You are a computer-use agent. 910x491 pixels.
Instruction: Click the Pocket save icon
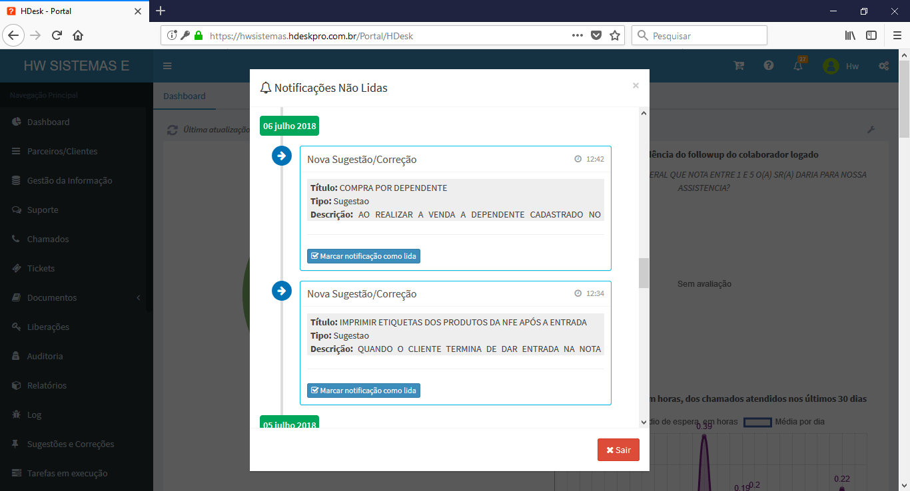(597, 35)
